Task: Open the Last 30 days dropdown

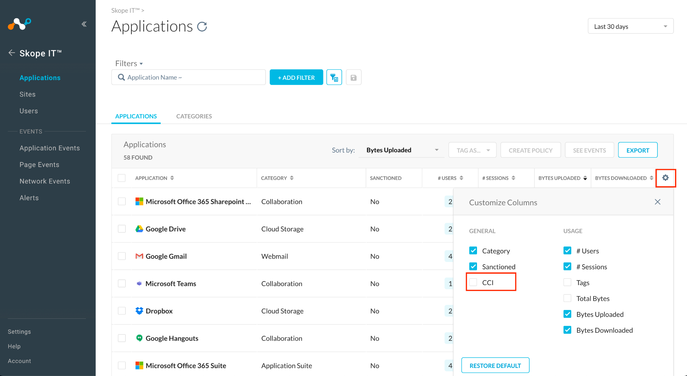Action: coord(630,26)
